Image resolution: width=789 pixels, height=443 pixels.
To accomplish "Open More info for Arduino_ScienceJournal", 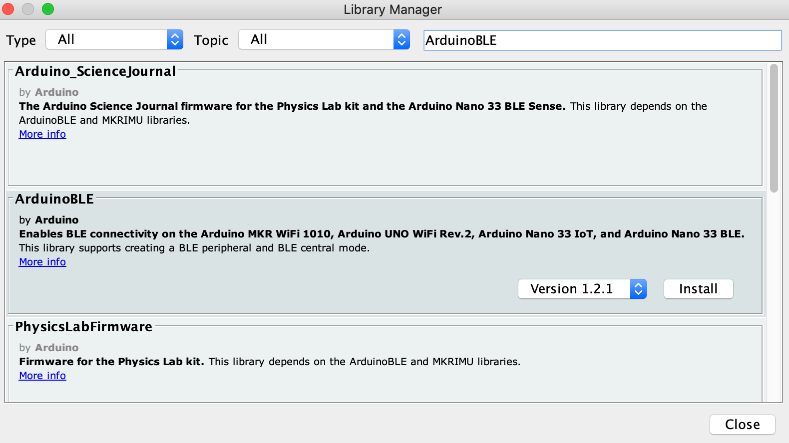I will (42, 134).
